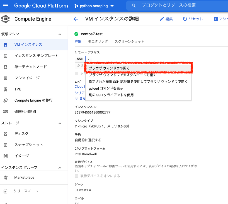Click the green running status icon
The height and width of the screenshot is (204, 228).
(x=76, y=34)
